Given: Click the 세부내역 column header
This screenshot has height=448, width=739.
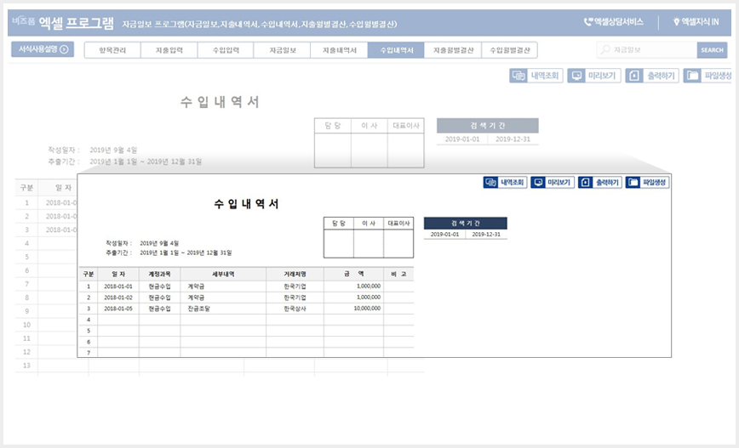Looking at the screenshot, I should (x=223, y=274).
